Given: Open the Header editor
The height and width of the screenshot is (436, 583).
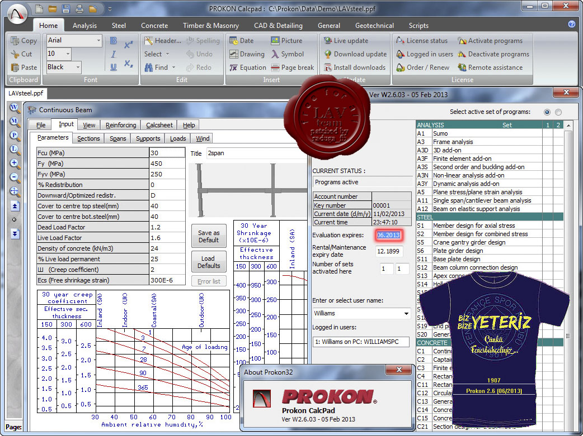Looking at the screenshot, I should point(163,41).
